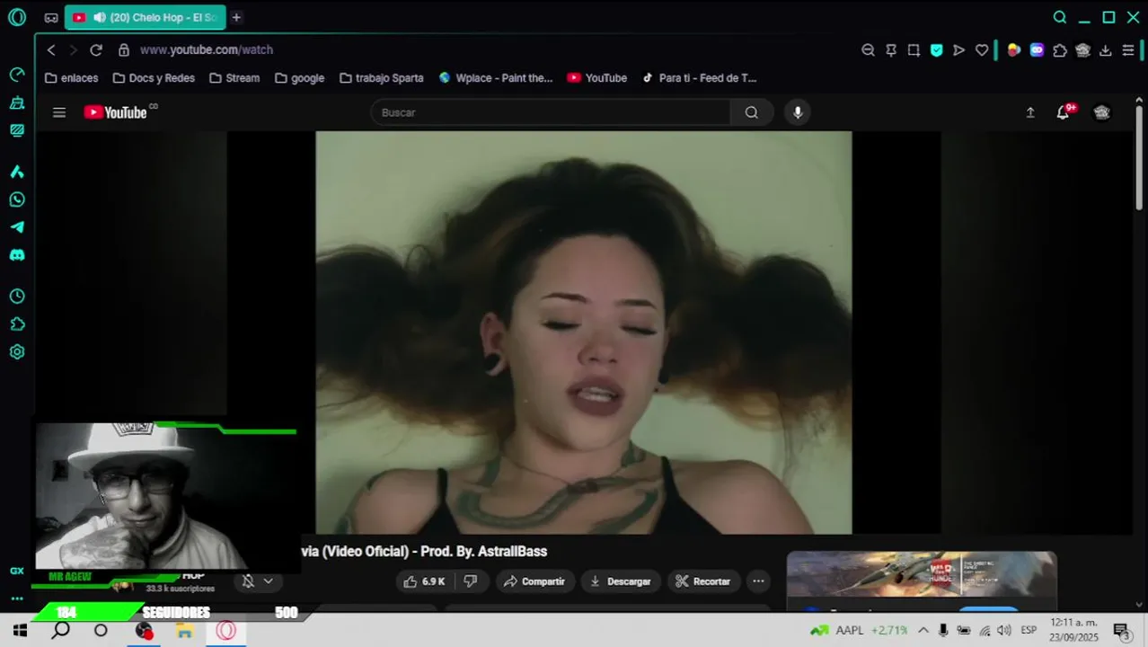Open the YouTube account avatar menu

pyautogui.click(x=1102, y=112)
